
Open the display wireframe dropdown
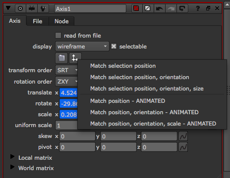[82, 46]
